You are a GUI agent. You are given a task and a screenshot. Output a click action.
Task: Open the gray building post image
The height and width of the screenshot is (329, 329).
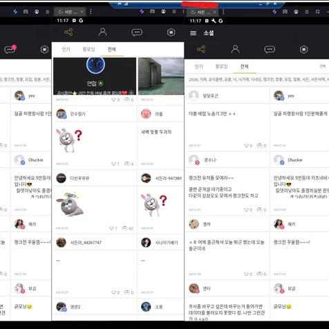tap(161, 76)
